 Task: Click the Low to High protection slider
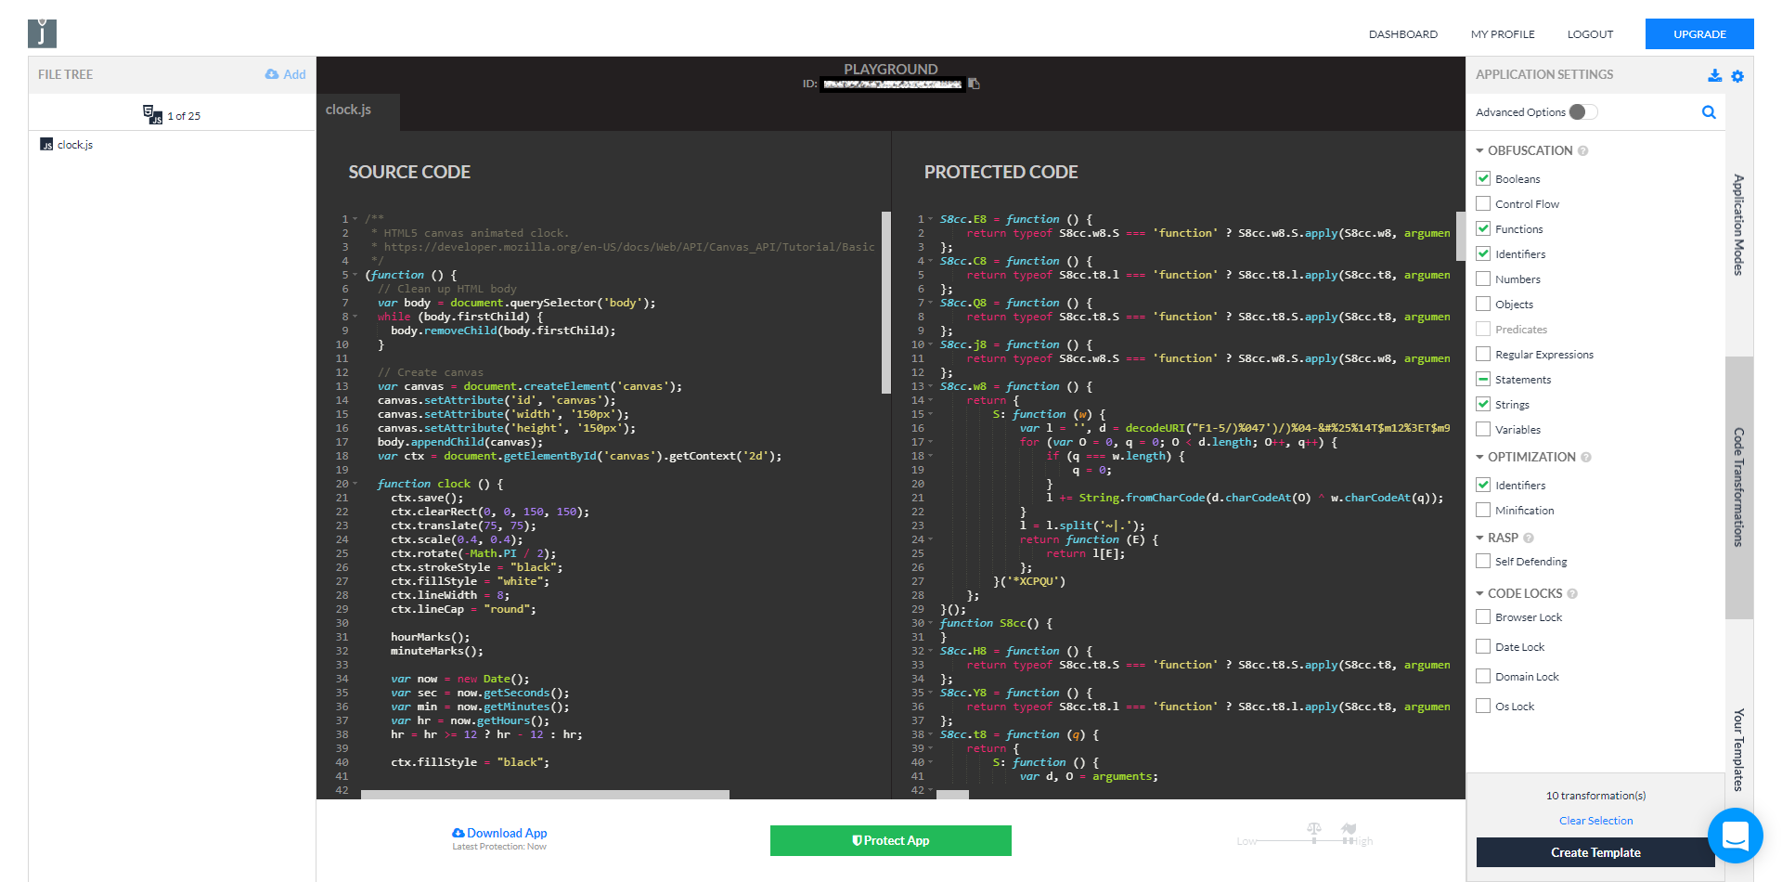(1304, 841)
